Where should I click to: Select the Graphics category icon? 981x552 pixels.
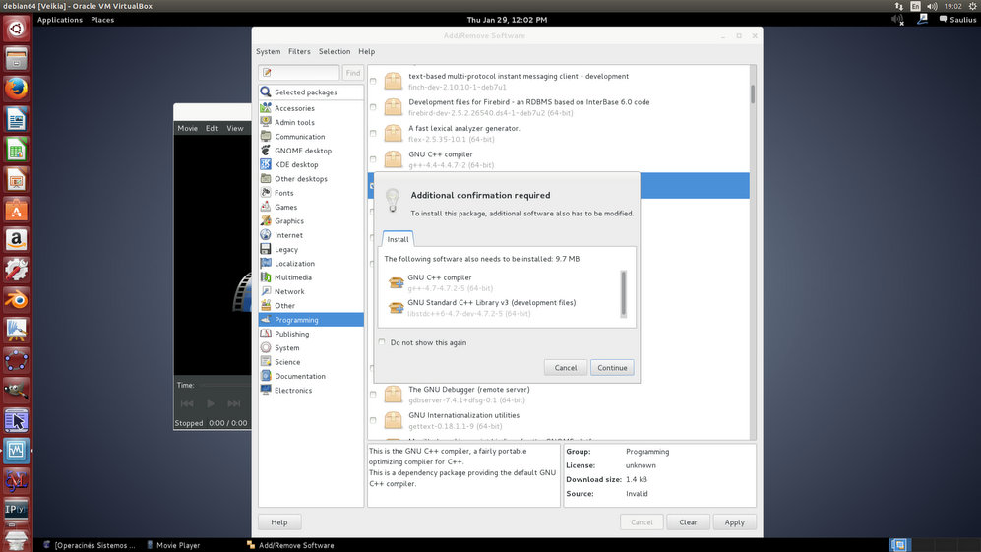266,221
